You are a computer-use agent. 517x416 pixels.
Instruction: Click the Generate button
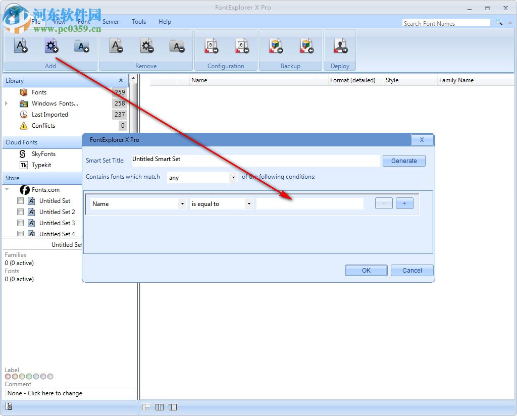[x=404, y=161]
